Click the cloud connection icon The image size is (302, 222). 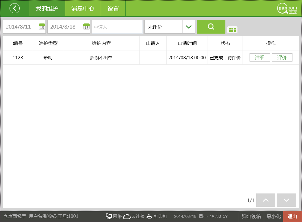[x=127, y=216]
